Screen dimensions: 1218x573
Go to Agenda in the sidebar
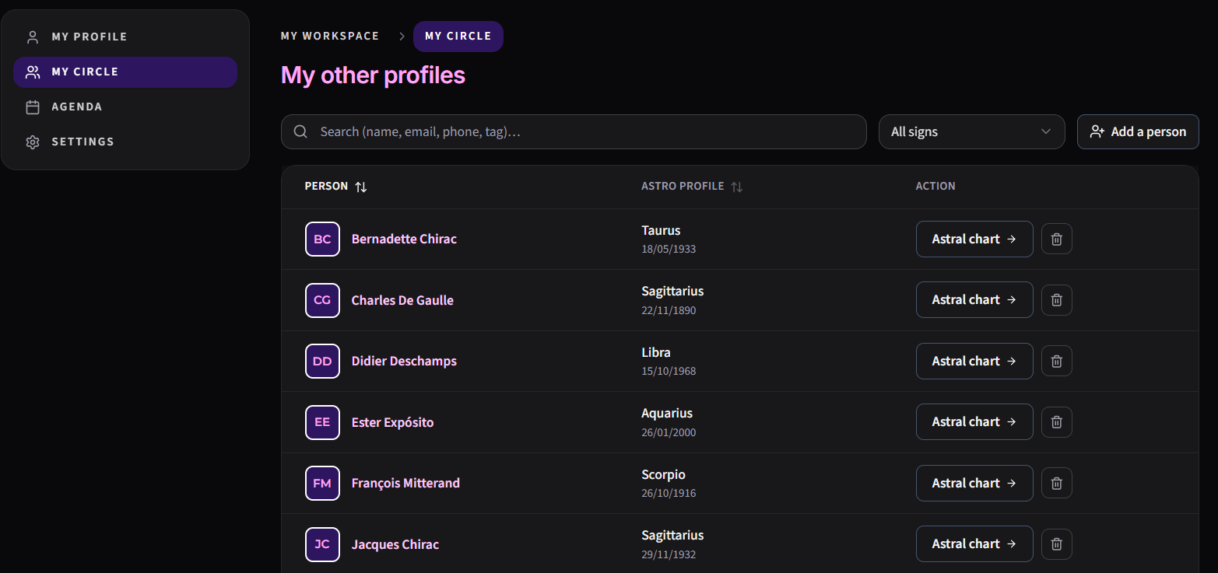pos(125,107)
